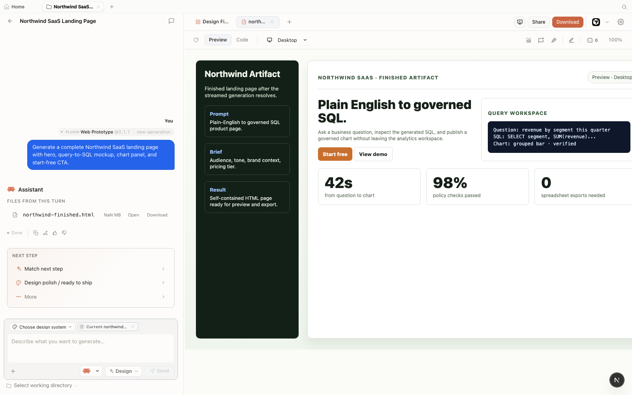
Task: Go back using the left arrow
Action: click(x=10, y=21)
